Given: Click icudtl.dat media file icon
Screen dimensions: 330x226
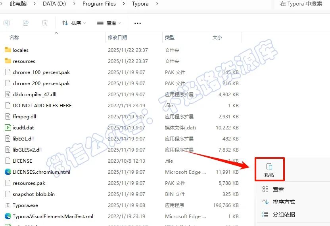Looking at the screenshot, I should (x=8, y=127).
